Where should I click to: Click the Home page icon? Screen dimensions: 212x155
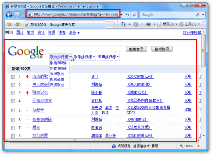point(123,24)
